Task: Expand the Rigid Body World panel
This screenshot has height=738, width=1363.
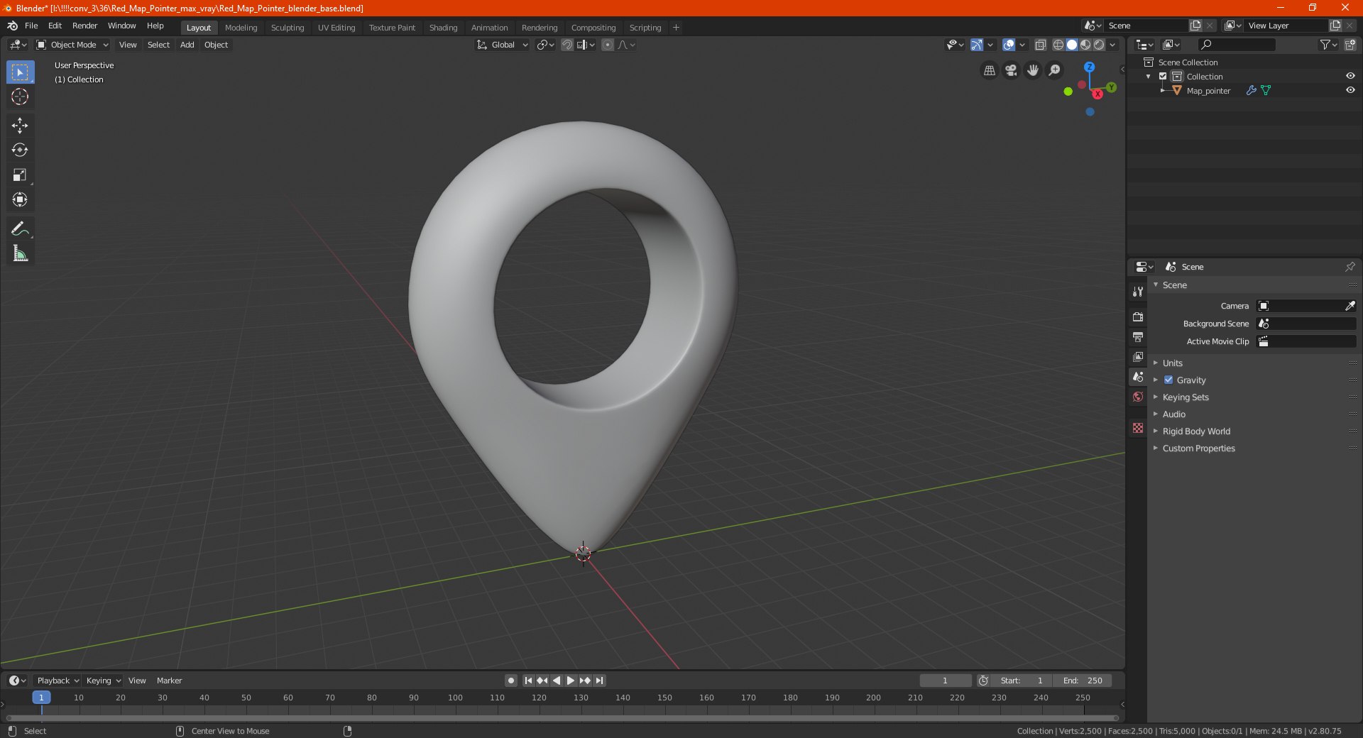Action: (x=1196, y=431)
